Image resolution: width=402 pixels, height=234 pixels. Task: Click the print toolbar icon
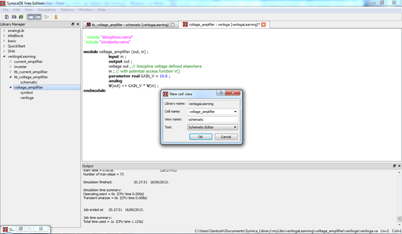tap(21, 17)
